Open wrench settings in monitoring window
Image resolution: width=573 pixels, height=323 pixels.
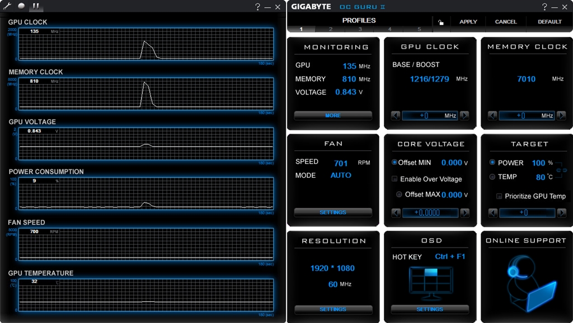coord(7,6)
